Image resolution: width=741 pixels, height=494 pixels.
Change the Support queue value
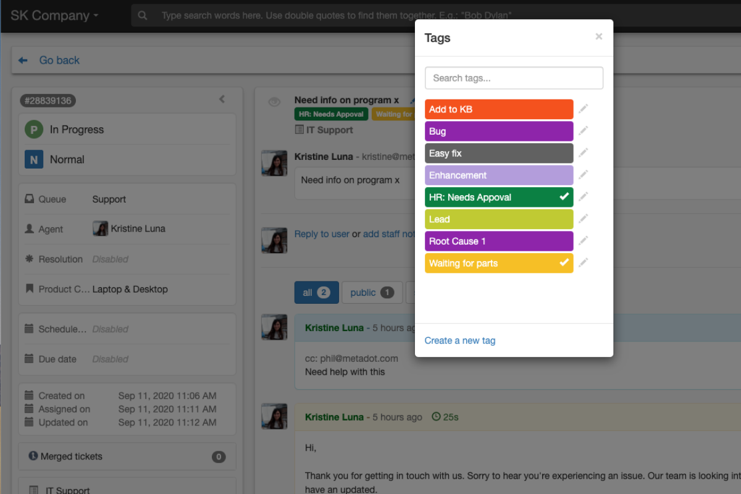(x=109, y=199)
